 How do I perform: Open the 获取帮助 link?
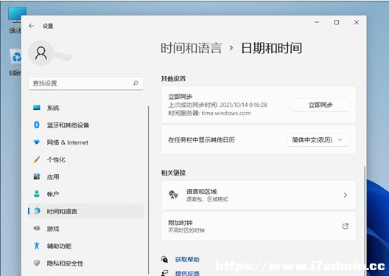pyautogui.click(x=187, y=259)
